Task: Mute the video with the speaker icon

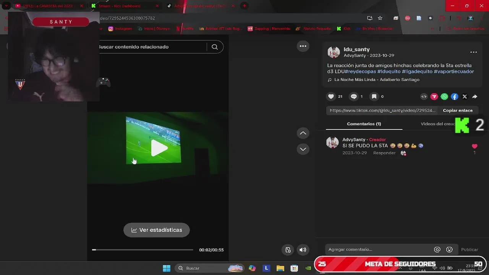Action: click(x=303, y=250)
